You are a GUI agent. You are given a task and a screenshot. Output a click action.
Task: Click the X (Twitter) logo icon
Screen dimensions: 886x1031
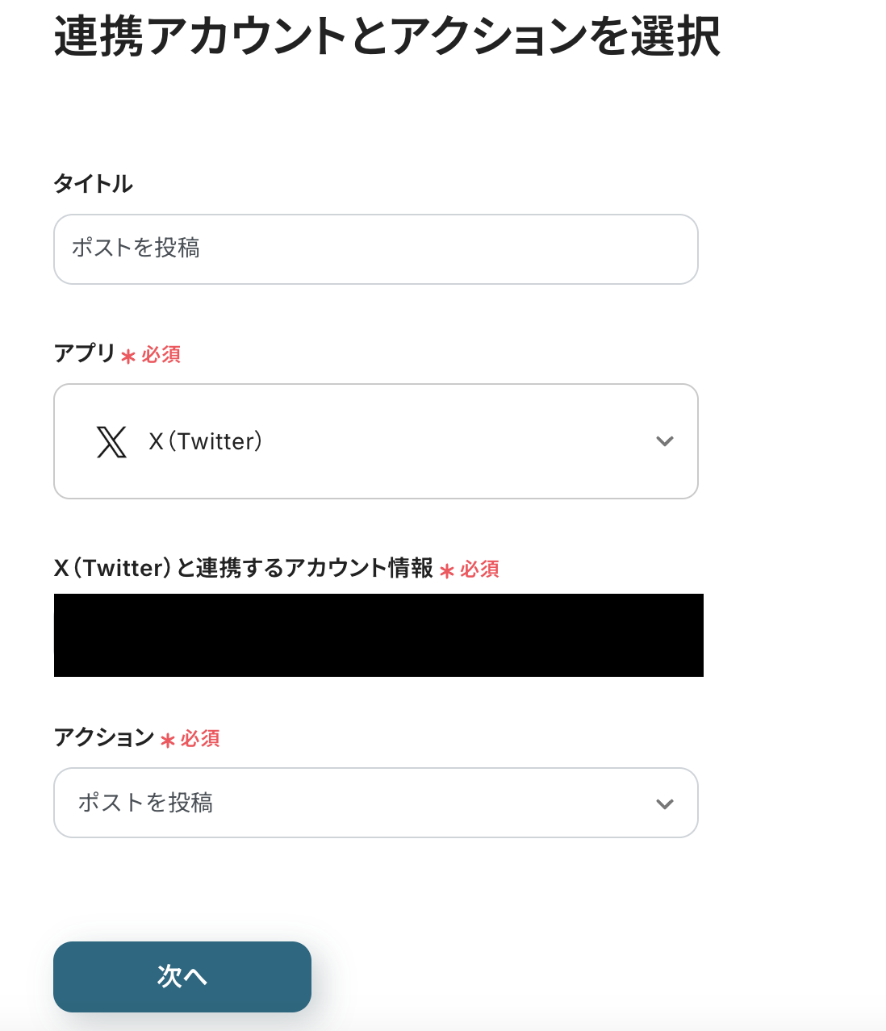(111, 441)
